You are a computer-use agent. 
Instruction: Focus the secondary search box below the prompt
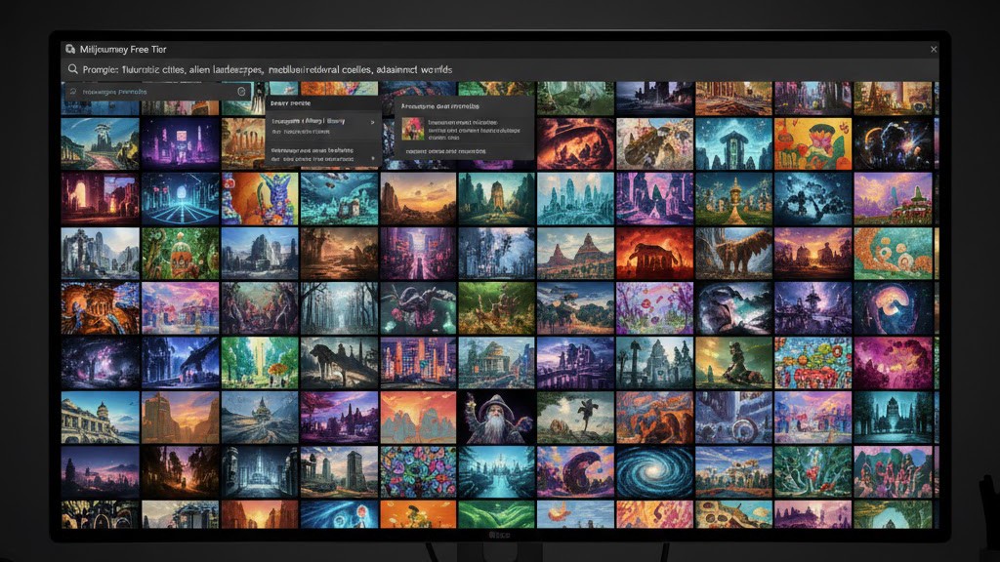[146, 92]
